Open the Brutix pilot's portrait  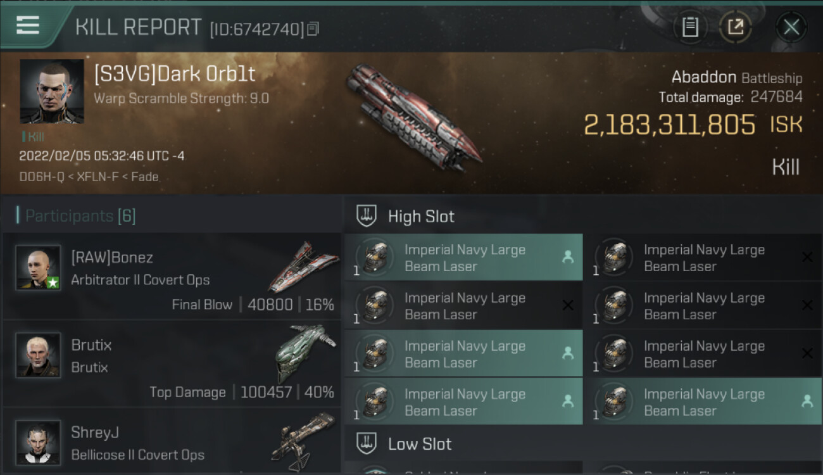pyautogui.click(x=38, y=355)
